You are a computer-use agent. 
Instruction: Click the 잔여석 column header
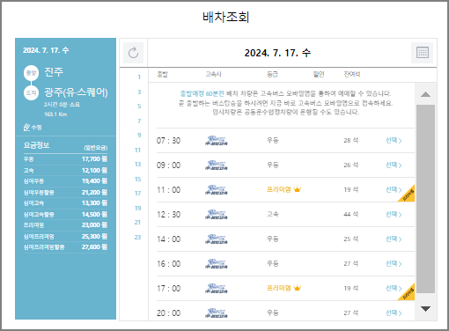pos(352,75)
